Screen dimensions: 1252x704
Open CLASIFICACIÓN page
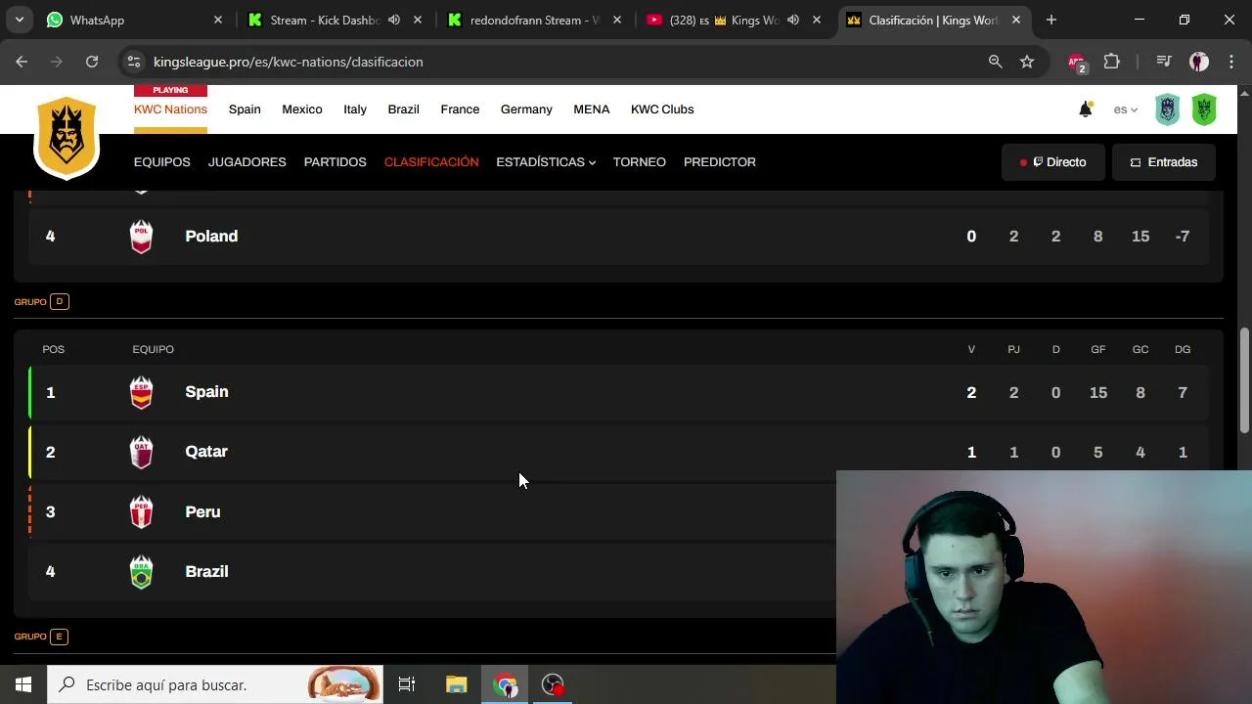point(431,162)
